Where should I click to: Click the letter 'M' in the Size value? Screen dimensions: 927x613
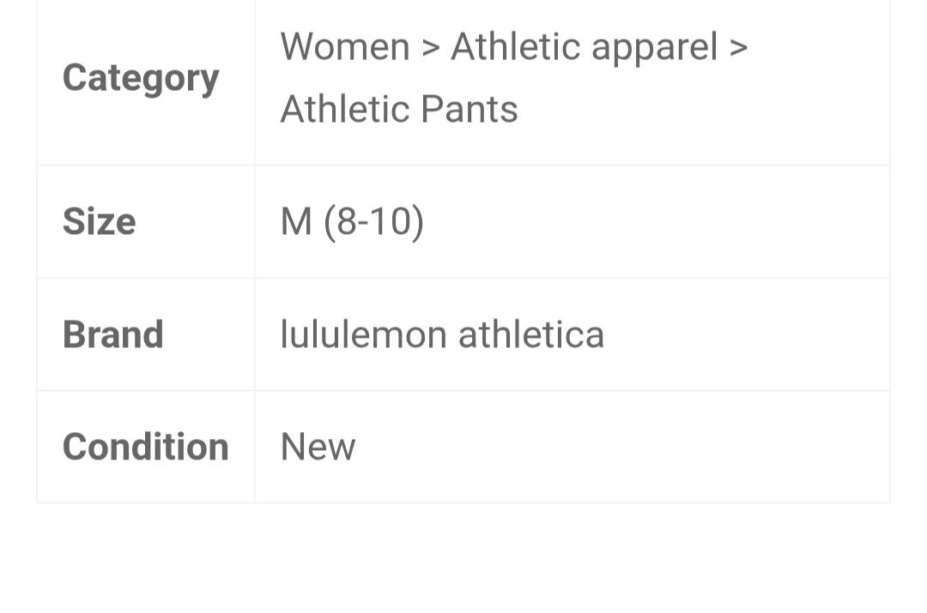click(296, 222)
